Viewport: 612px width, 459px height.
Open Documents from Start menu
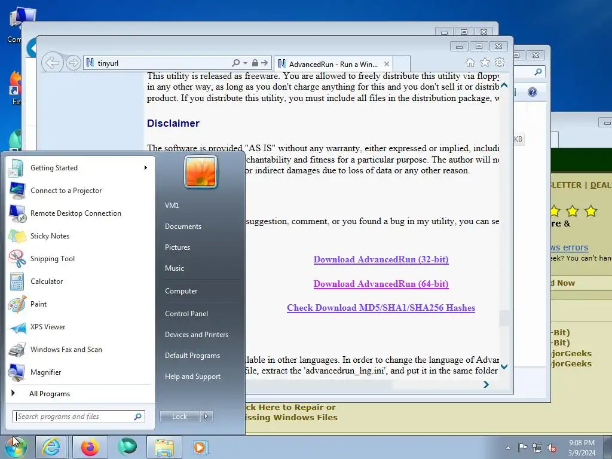183,227
